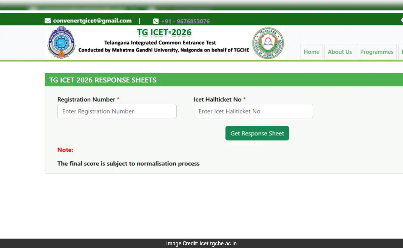Open the About Us menu item
403x248 pixels.
340,52
